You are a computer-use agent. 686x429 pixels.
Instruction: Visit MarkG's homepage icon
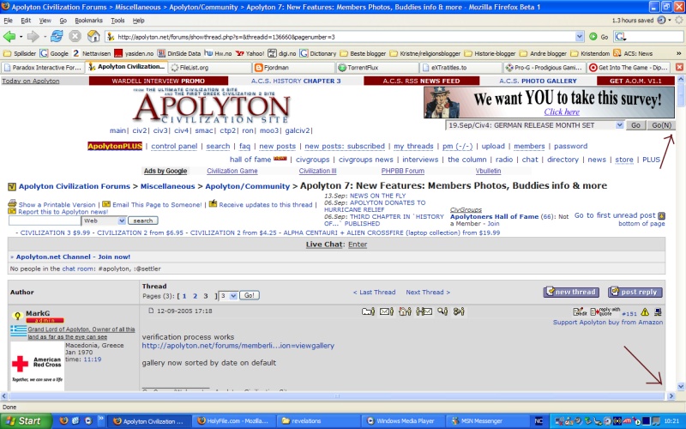(405, 311)
